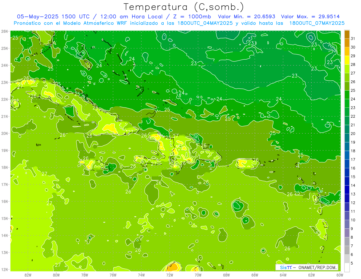The height and width of the screenshot is (279, 361).
Task: Click the 24N latitude axis label
Action: pyautogui.click(x=5, y=65)
